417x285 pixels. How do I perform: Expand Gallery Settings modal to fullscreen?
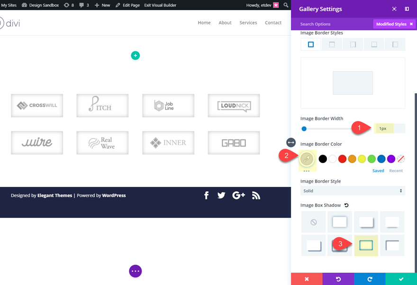[394, 9]
